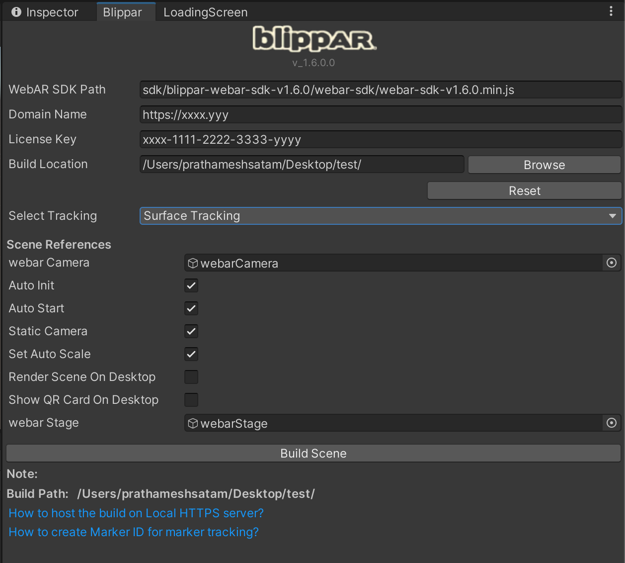Screen dimensions: 625x563
Task: Click the Blippar logo image
Action: tap(314, 39)
